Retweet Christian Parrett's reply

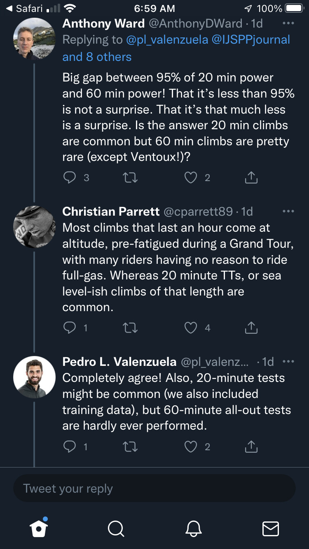coord(130,328)
